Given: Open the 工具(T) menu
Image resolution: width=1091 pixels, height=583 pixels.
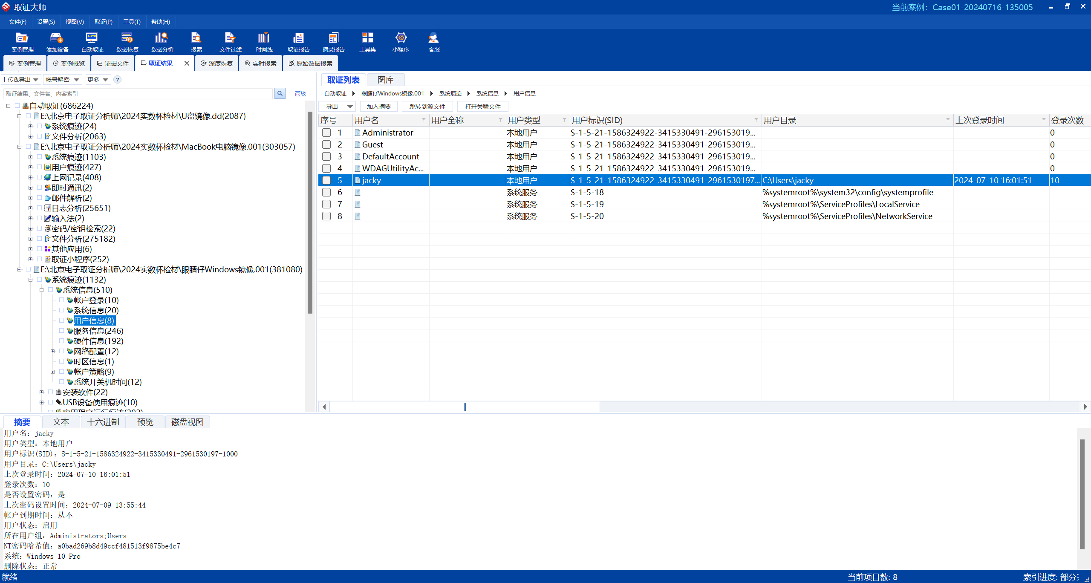Looking at the screenshot, I should [x=132, y=22].
